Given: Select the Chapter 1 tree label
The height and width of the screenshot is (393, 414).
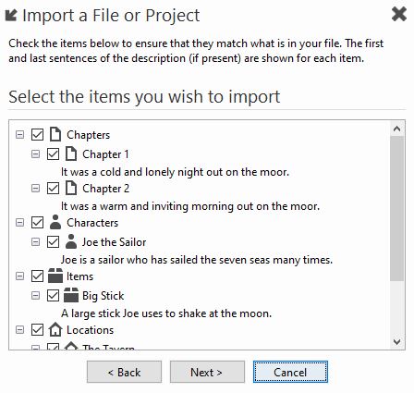Looking at the screenshot, I should 105,154.
